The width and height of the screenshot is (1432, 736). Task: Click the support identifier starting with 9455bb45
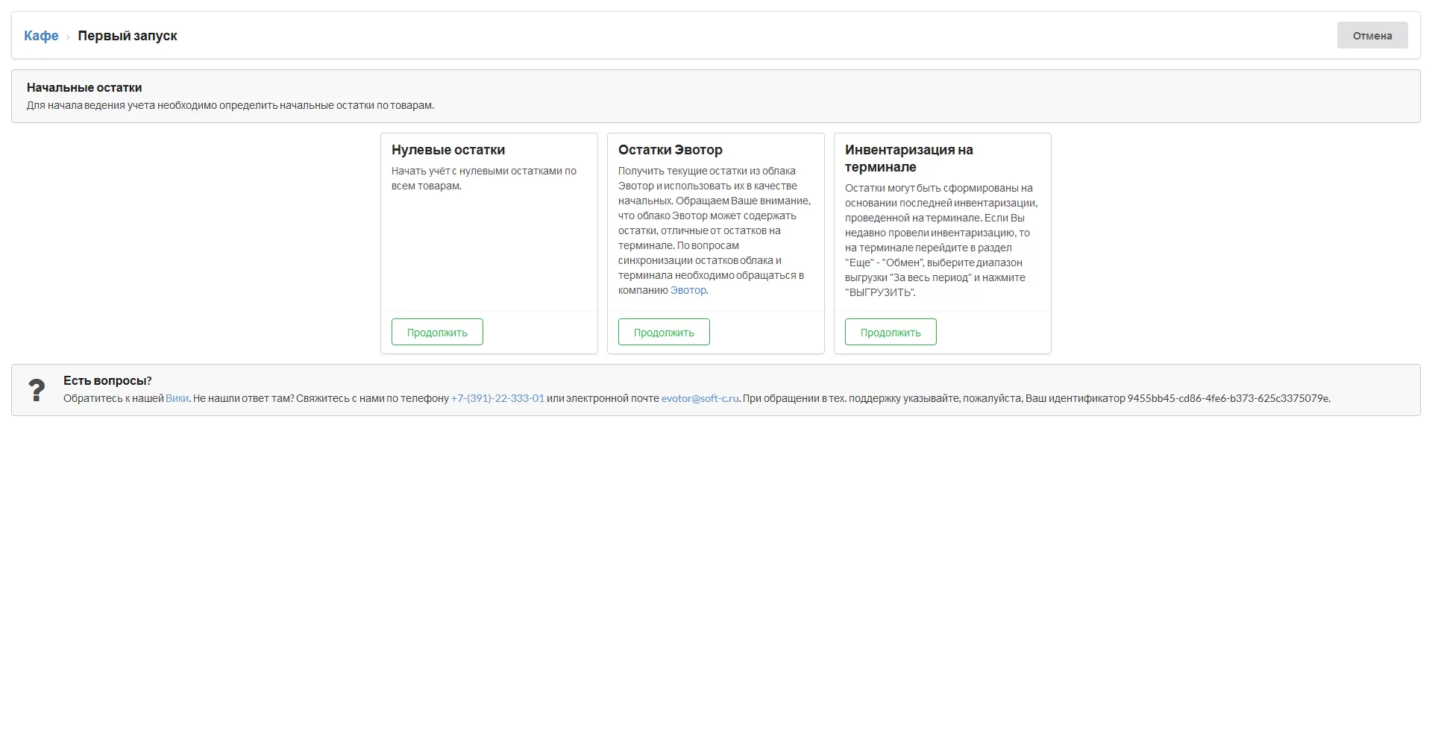pos(1228,399)
